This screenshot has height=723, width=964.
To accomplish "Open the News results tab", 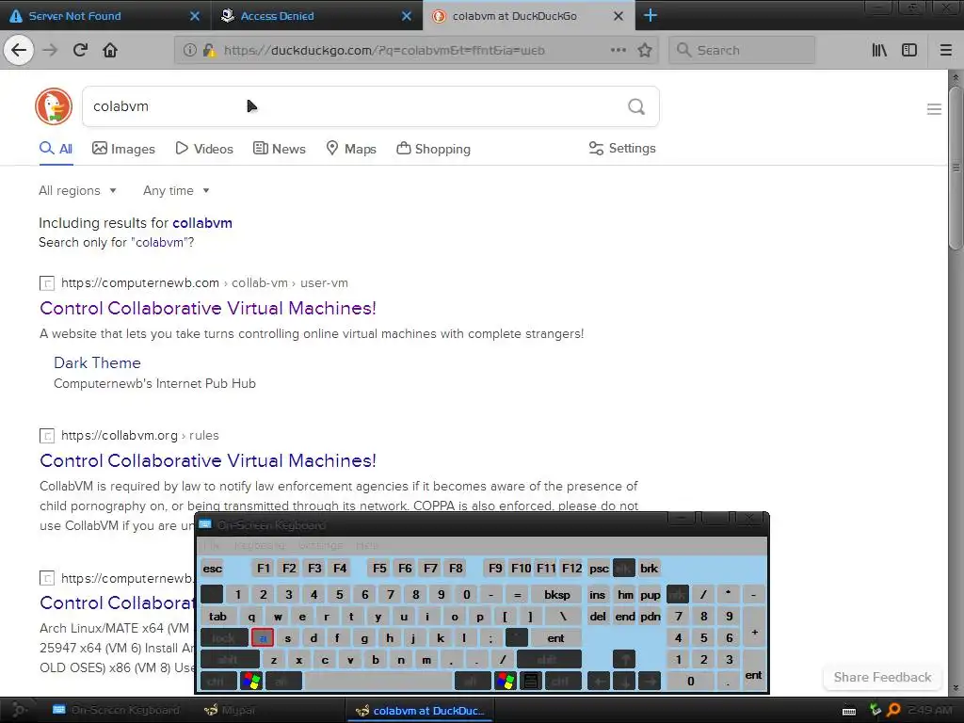I will pos(279,149).
